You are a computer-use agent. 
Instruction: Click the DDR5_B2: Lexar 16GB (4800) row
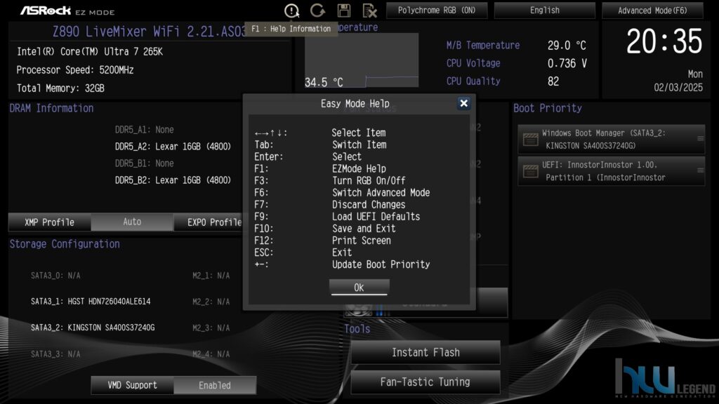173,180
